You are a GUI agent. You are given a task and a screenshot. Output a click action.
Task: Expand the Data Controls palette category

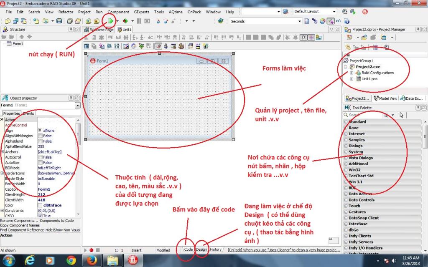(346, 200)
